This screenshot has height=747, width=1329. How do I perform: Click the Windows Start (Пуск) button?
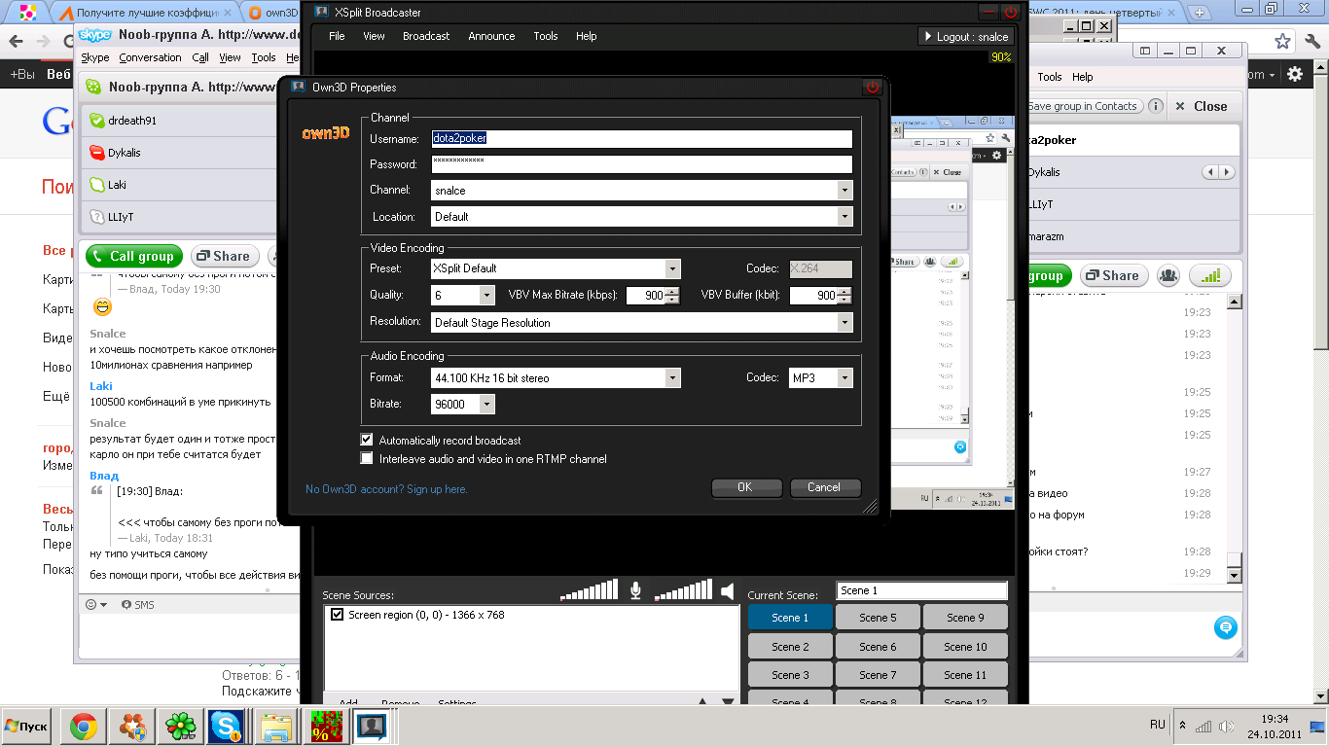point(28,727)
